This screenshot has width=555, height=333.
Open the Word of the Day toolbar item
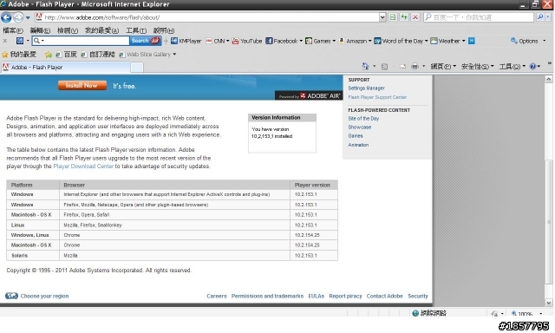[x=401, y=41]
